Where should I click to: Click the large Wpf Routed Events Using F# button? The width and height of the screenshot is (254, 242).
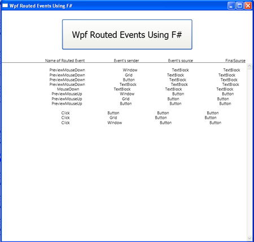[127, 34]
